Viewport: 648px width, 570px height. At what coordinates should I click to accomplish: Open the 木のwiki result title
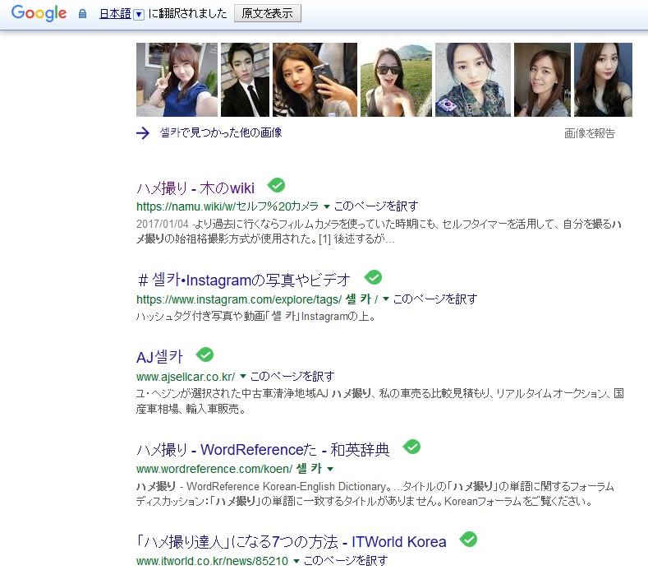pos(195,188)
